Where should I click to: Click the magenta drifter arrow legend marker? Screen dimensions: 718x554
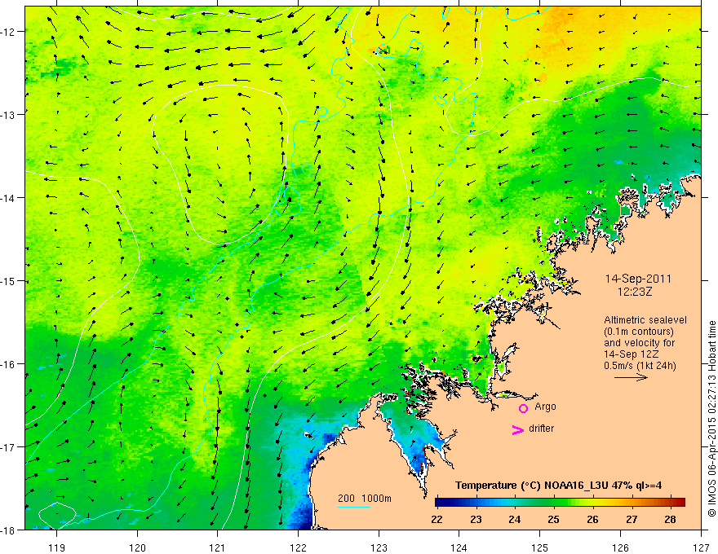[x=518, y=429]
